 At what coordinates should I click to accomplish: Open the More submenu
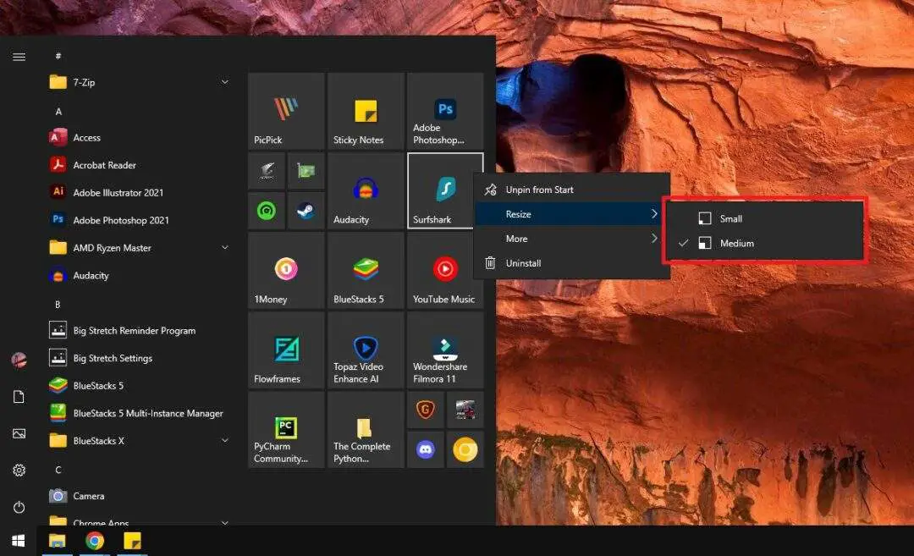[516, 239]
